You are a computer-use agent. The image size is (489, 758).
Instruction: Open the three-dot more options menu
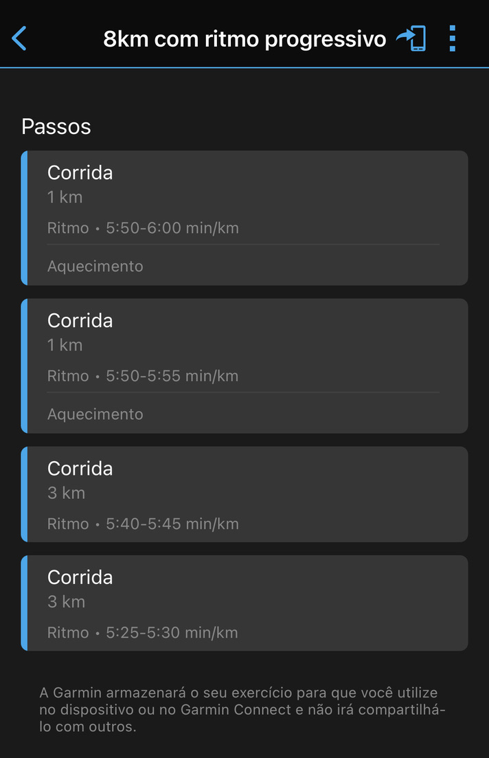point(453,38)
